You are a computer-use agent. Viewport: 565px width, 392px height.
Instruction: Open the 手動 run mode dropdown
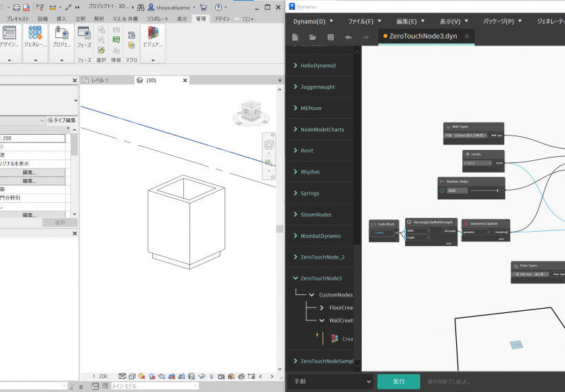pos(328,382)
